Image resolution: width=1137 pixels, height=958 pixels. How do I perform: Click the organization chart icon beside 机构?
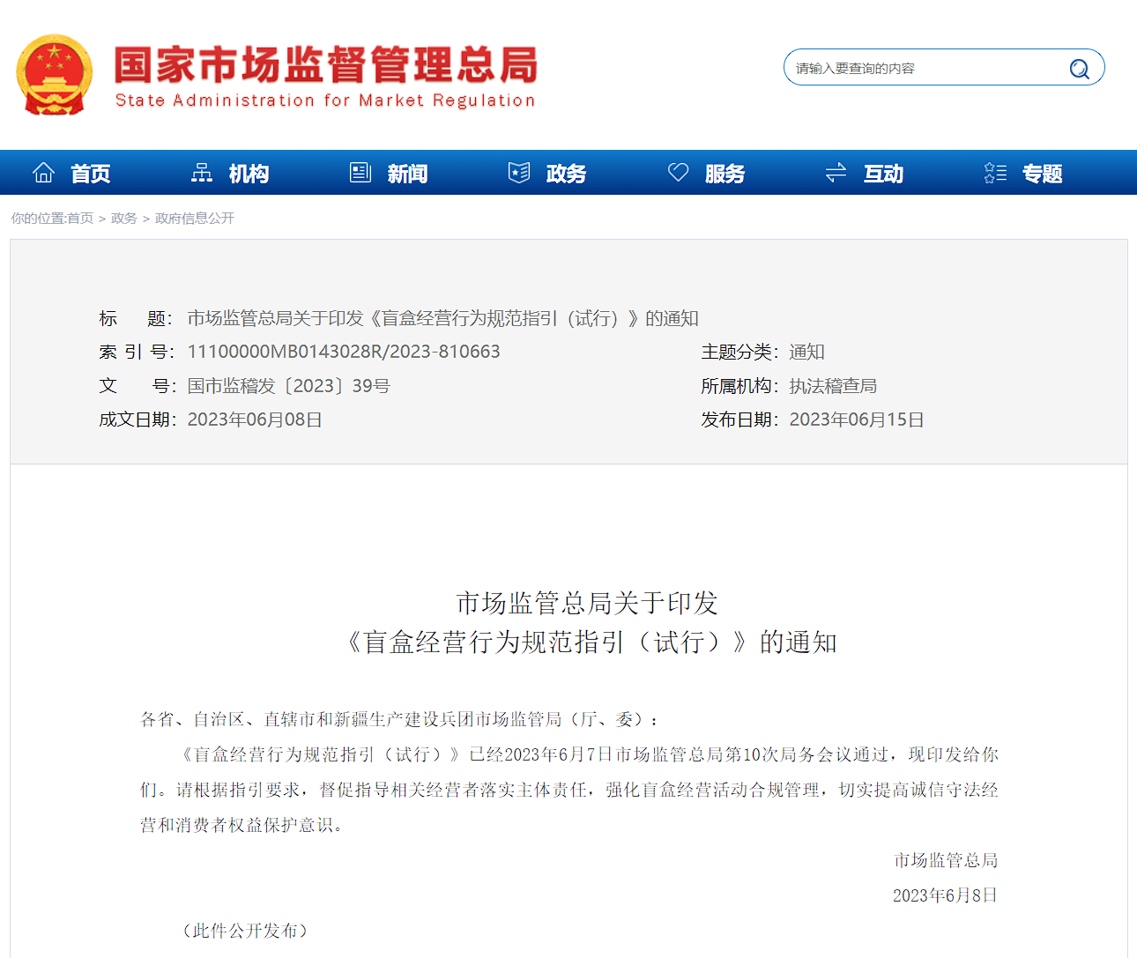tap(202, 173)
